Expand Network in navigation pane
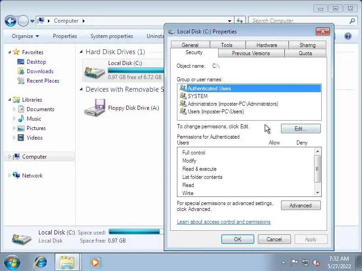Image resolution: width=362 pixels, height=271 pixels. coord(10,175)
